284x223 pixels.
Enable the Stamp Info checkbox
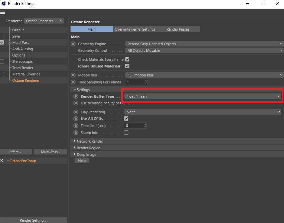tap(126, 133)
